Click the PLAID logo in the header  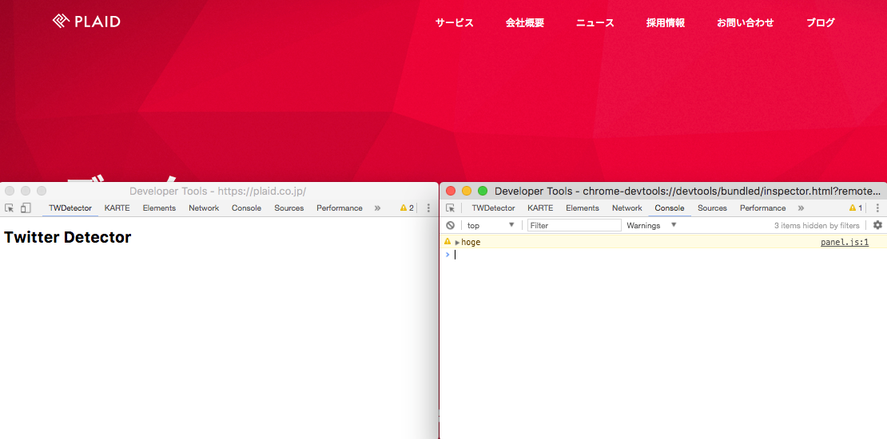pyautogui.click(x=86, y=22)
